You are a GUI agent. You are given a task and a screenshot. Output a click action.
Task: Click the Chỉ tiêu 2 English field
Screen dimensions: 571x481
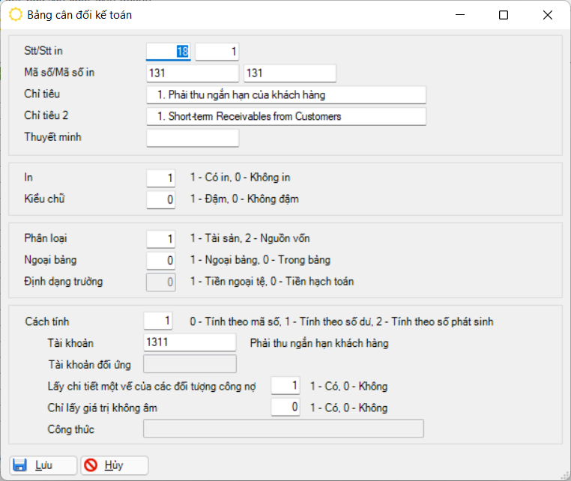pyautogui.click(x=285, y=116)
